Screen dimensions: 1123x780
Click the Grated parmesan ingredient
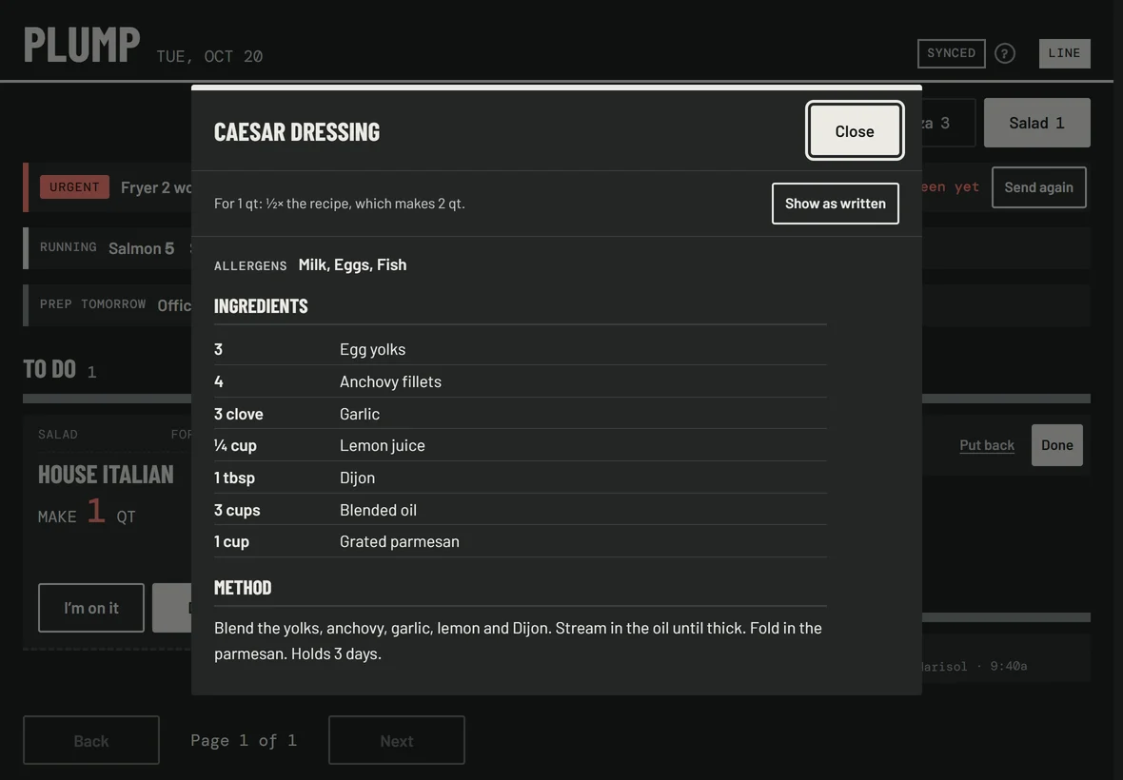coord(520,541)
